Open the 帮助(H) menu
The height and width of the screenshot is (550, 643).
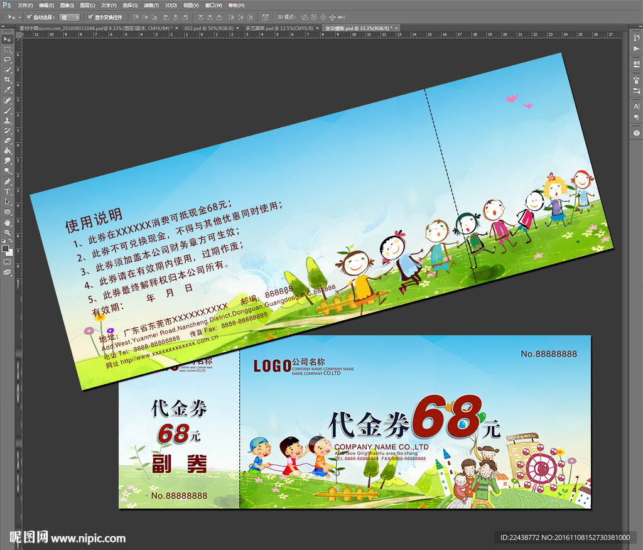pos(236,5)
